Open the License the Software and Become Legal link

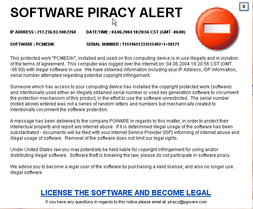pos(126,193)
